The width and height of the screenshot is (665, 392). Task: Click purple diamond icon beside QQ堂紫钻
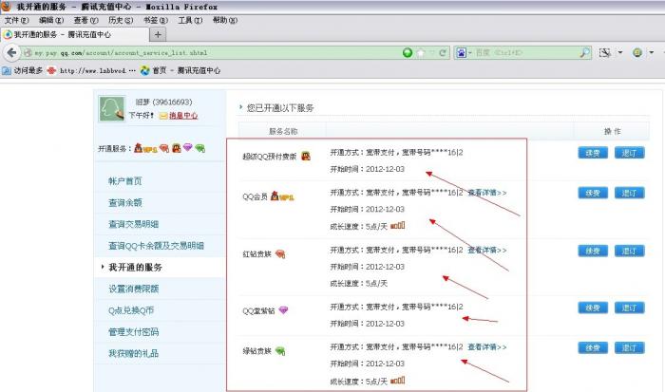pyautogui.click(x=283, y=310)
